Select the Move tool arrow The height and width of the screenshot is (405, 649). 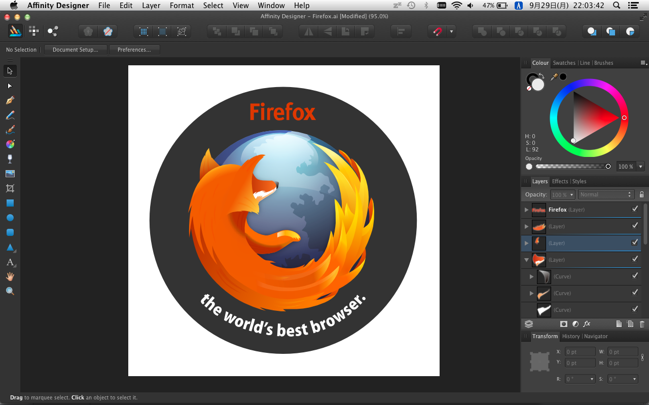(10, 71)
